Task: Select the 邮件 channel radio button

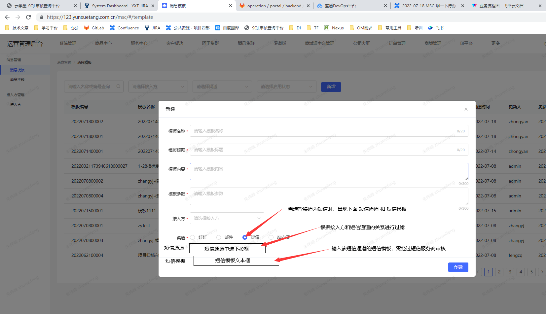Action: pyautogui.click(x=219, y=237)
